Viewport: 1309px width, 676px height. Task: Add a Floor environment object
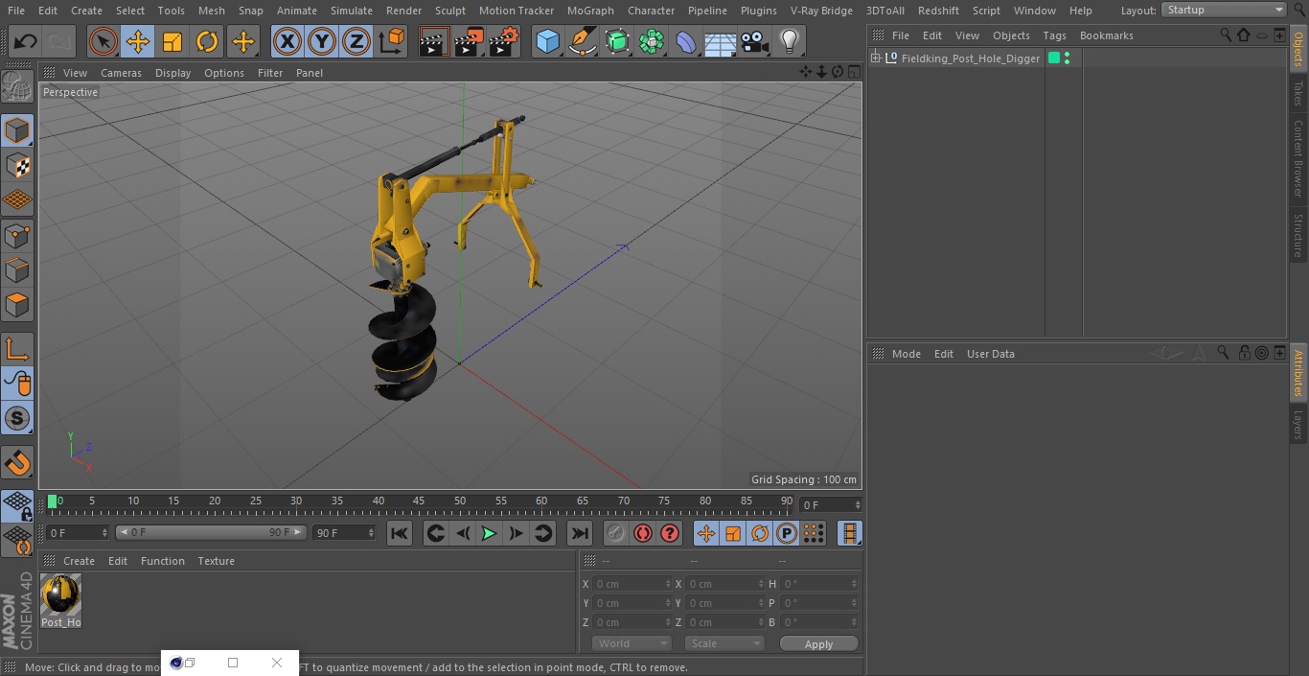[721, 41]
